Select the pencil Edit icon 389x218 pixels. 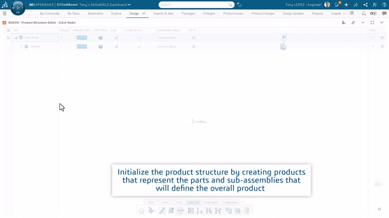coord(162,211)
